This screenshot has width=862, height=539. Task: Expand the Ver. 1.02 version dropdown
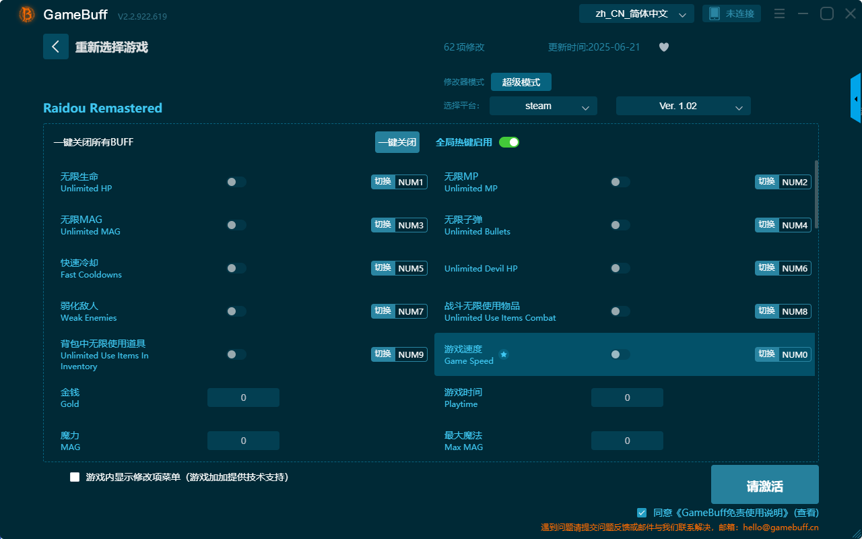[683, 106]
